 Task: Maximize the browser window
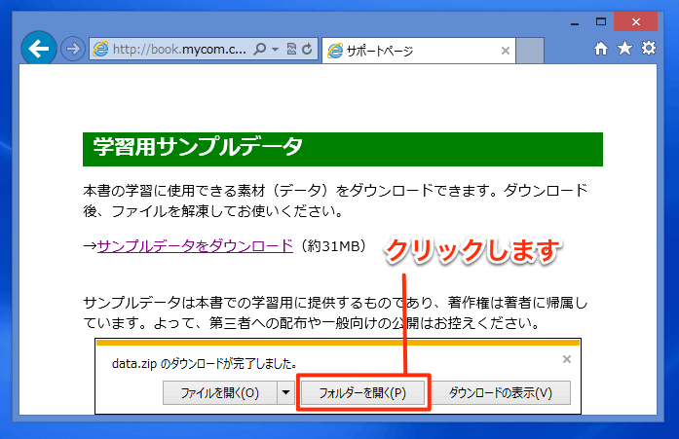601,21
